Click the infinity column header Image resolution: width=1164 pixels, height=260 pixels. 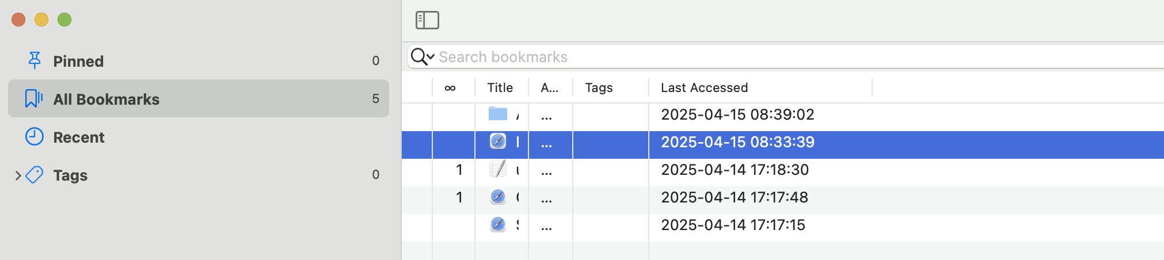coord(450,87)
